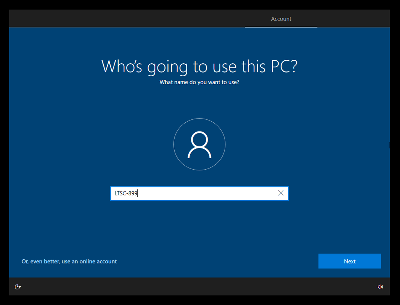Image resolution: width=400 pixels, height=305 pixels.
Task: Click the "What name do you want to use?" text
Action: pos(199,82)
